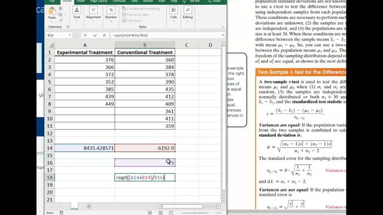The width and height of the screenshot is (383, 215).
Task: Expand the formula bar with chevron
Action: 223,35
